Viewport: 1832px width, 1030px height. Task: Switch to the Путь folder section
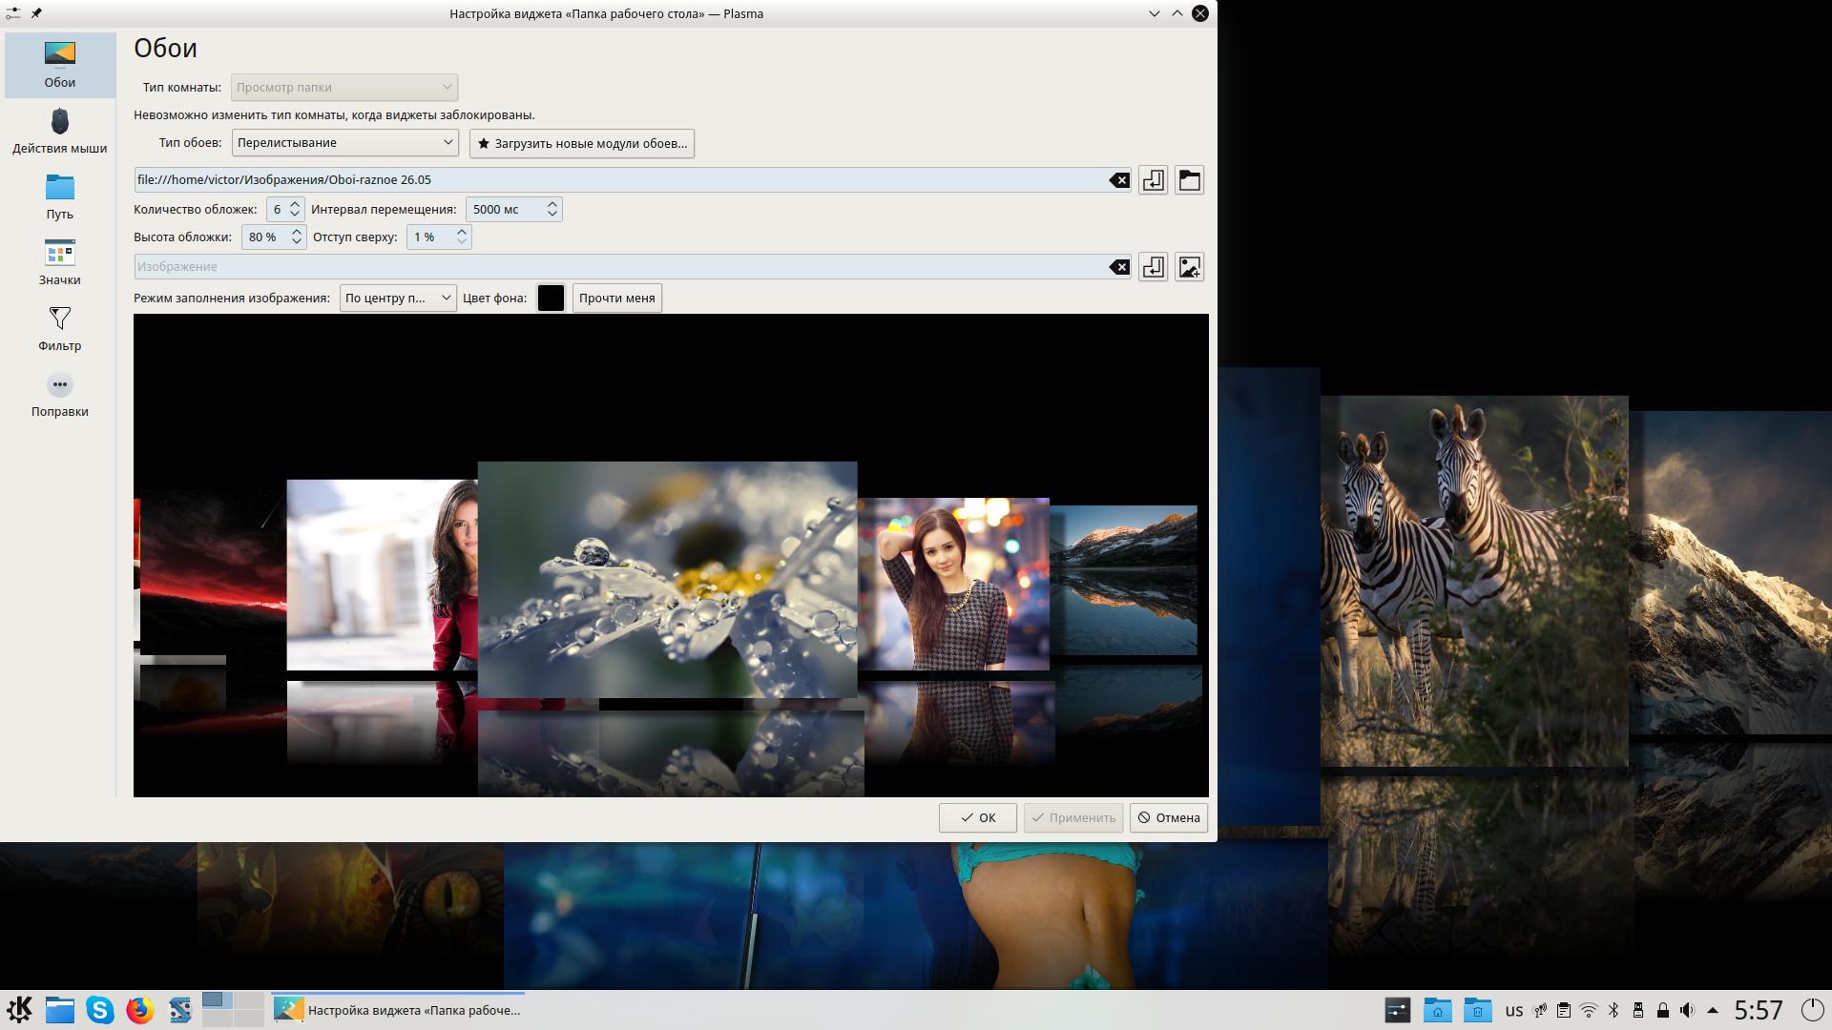pyautogui.click(x=59, y=196)
